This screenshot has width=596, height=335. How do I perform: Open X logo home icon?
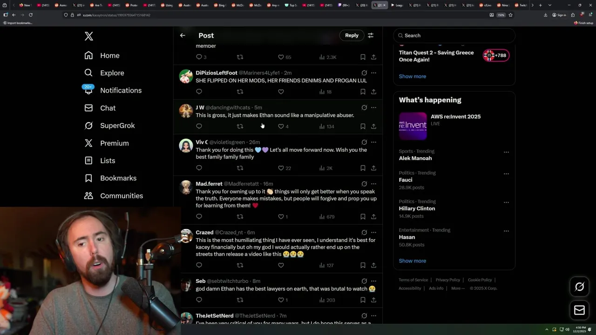click(89, 36)
